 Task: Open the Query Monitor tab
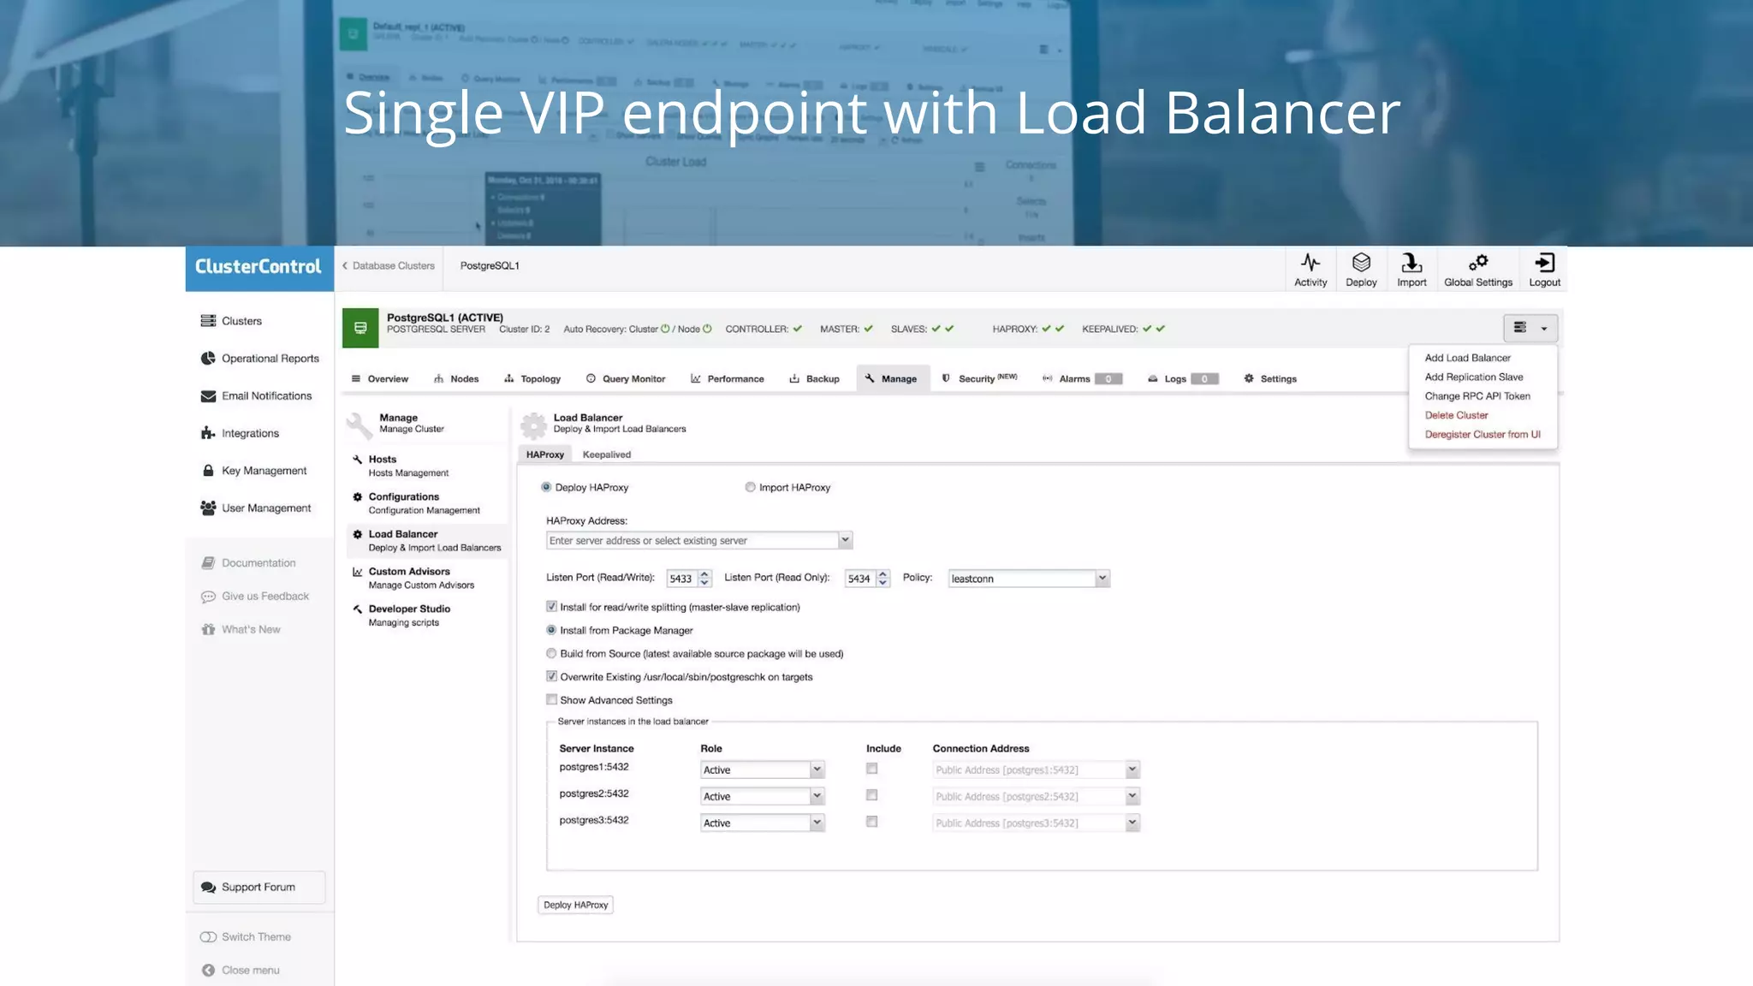click(626, 378)
